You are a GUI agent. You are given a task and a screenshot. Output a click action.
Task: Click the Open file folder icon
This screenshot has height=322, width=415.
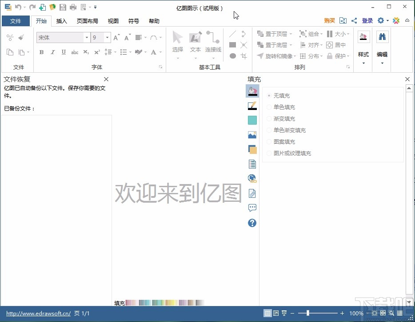[x=53, y=7]
